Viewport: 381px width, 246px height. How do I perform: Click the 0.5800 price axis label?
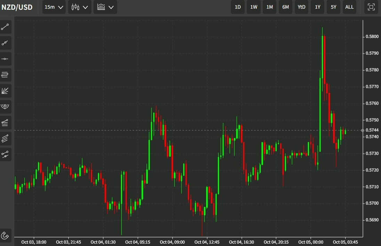[372, 36]
